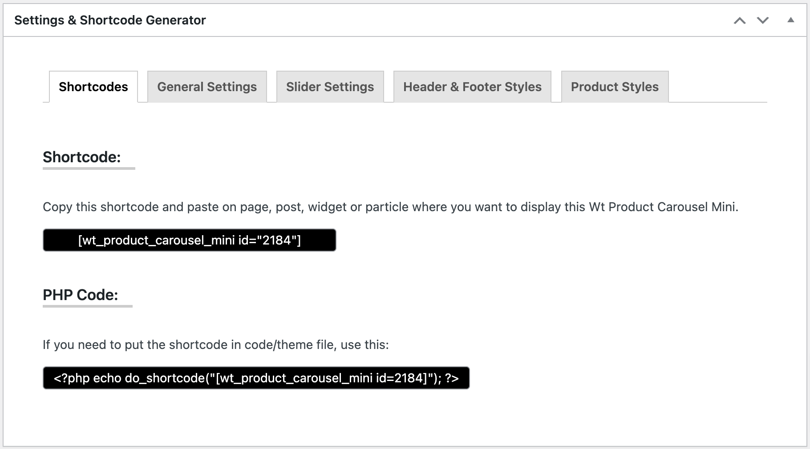Screen dimensions: 810x449
Task: Click the 'If you need to put the shortcode' text
Action: tap(216, 345)
